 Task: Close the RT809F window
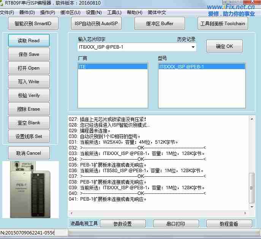[x=252, y=2]
